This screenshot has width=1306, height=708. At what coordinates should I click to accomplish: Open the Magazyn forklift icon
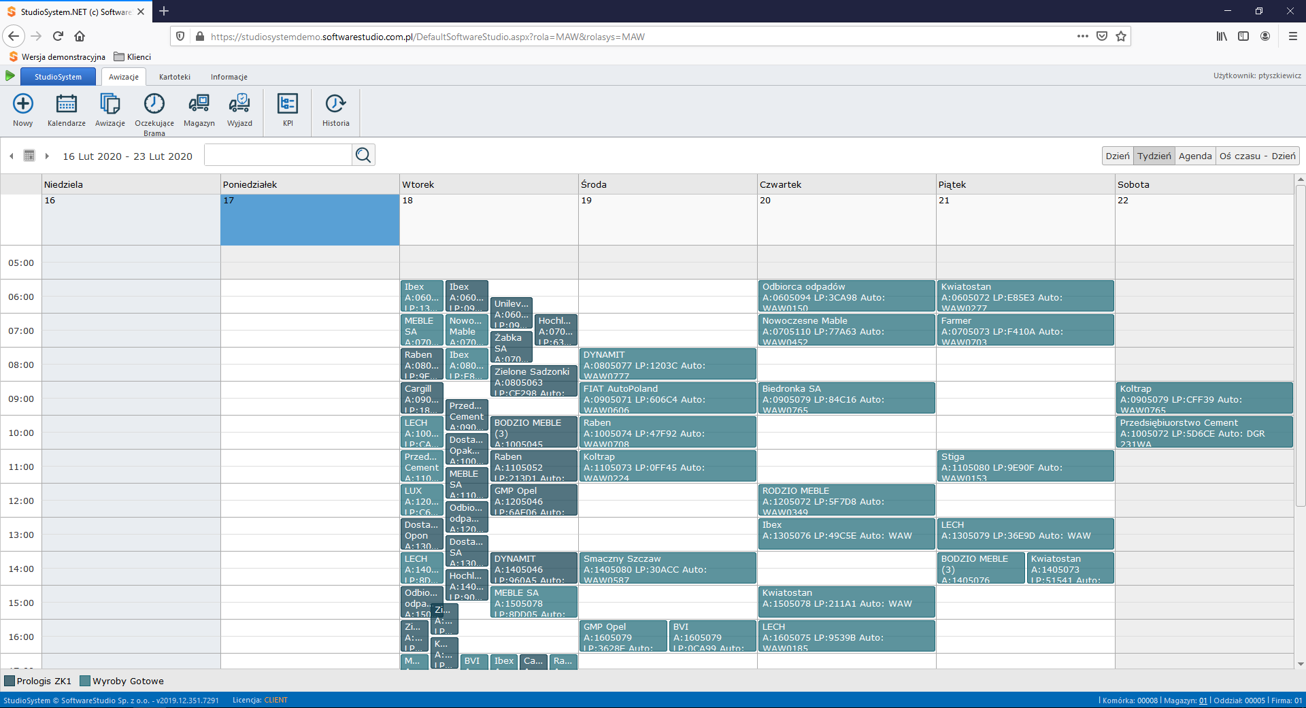[x=199, y=103]
